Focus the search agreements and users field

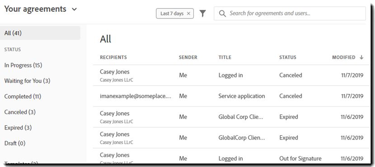[290, 14]
